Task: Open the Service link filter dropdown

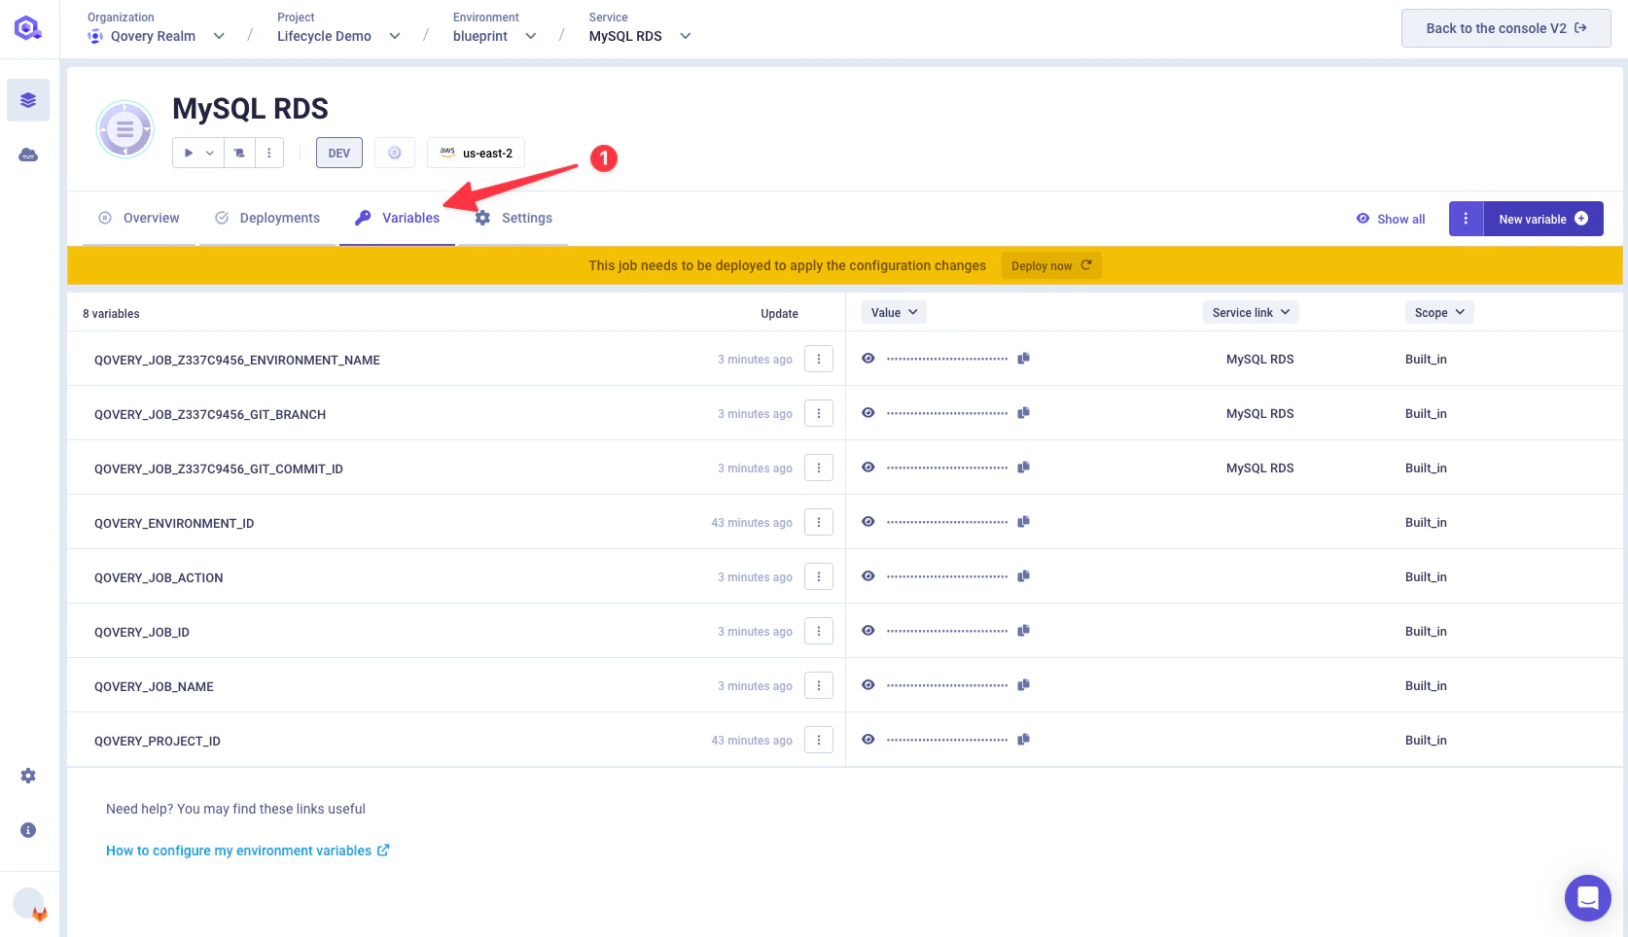Action: pos(1250,312)
